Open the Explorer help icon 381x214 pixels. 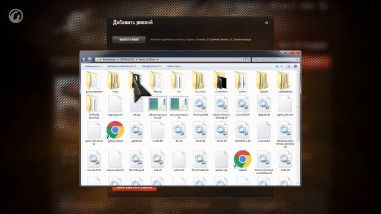[295, 66]
